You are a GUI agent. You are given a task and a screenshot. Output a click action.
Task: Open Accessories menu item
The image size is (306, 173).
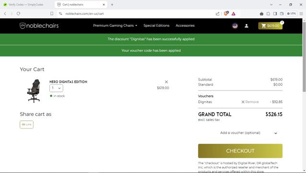tap(185, 25)
